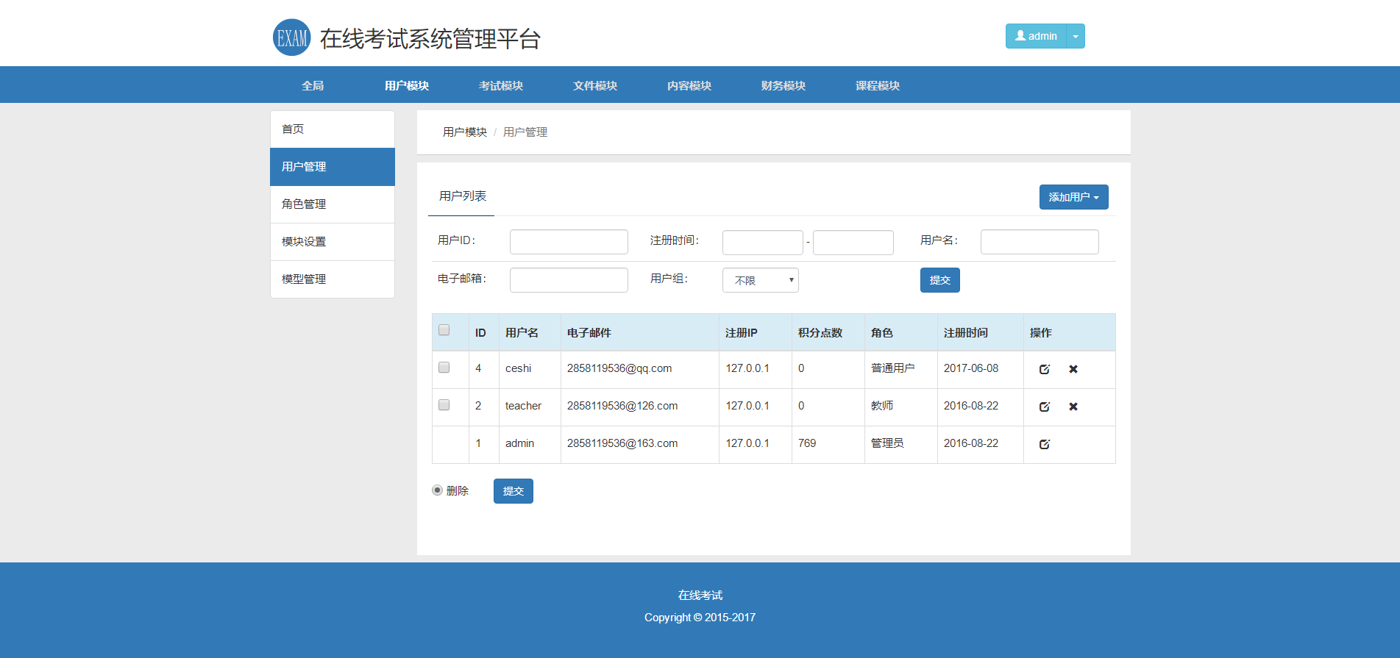Check the checkbox for user teacher
This screenshot has height=658, width=1400.
click(x=444, y=405)
